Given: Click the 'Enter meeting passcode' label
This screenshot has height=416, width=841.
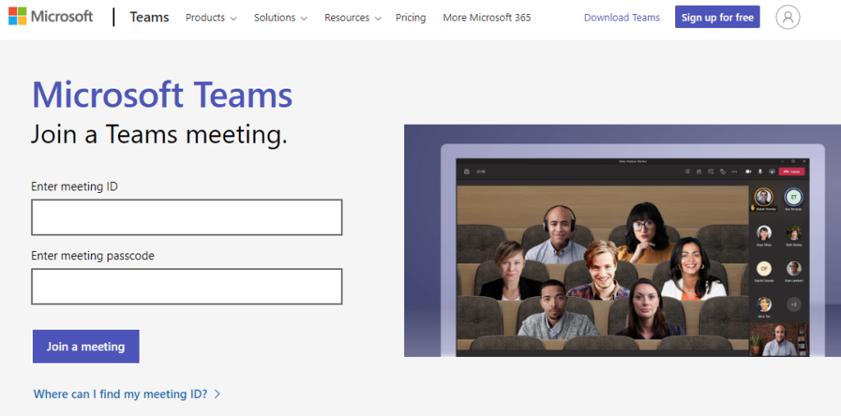Looking at the screenshot, I should point(93,256).
